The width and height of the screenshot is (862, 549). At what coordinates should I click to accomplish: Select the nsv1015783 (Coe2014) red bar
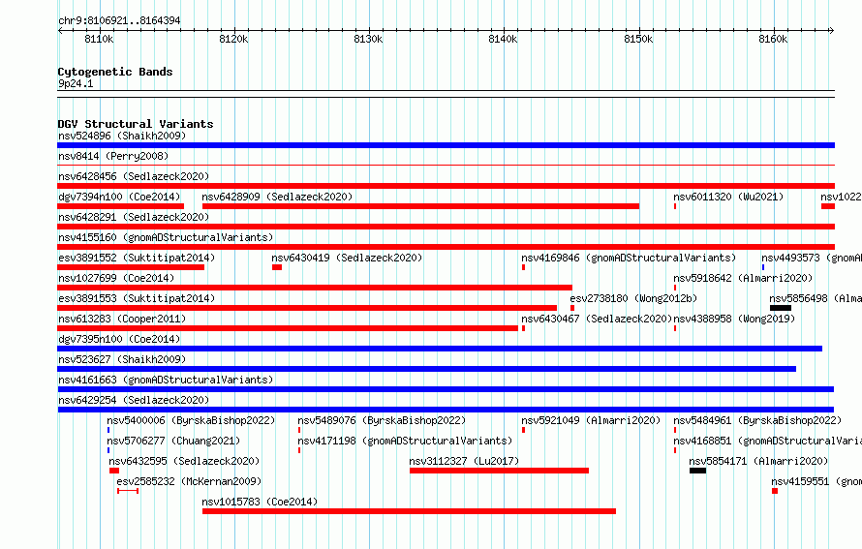(x=409, y=511)
